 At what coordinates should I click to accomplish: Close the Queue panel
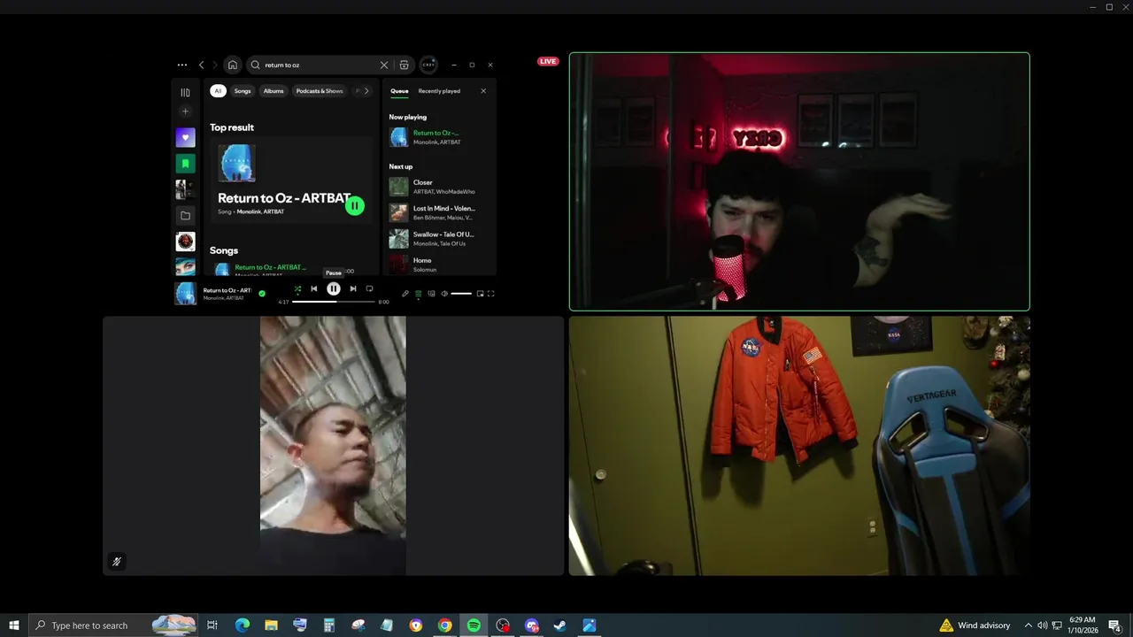(x=483, y=91)
